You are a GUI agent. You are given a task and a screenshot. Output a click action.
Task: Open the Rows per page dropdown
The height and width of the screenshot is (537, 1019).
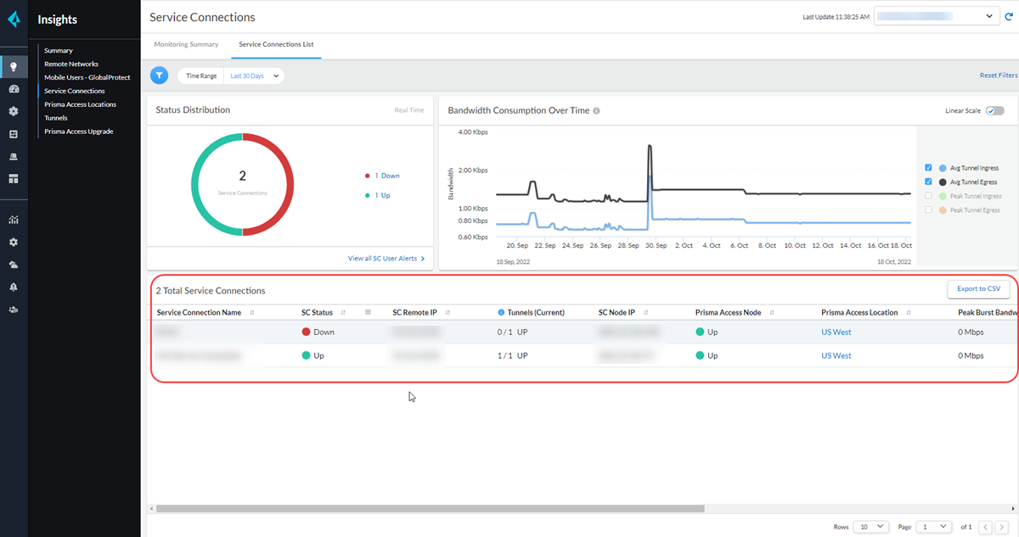(x=871, y=527)
